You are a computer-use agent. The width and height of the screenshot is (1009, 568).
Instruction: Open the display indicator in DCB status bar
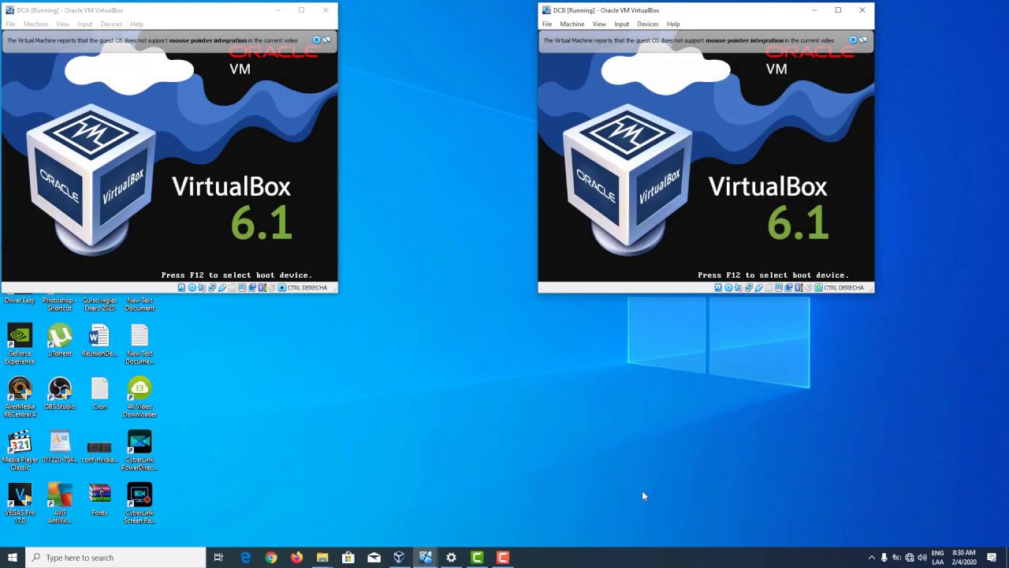pyautogui.click(x=779, y=287)
